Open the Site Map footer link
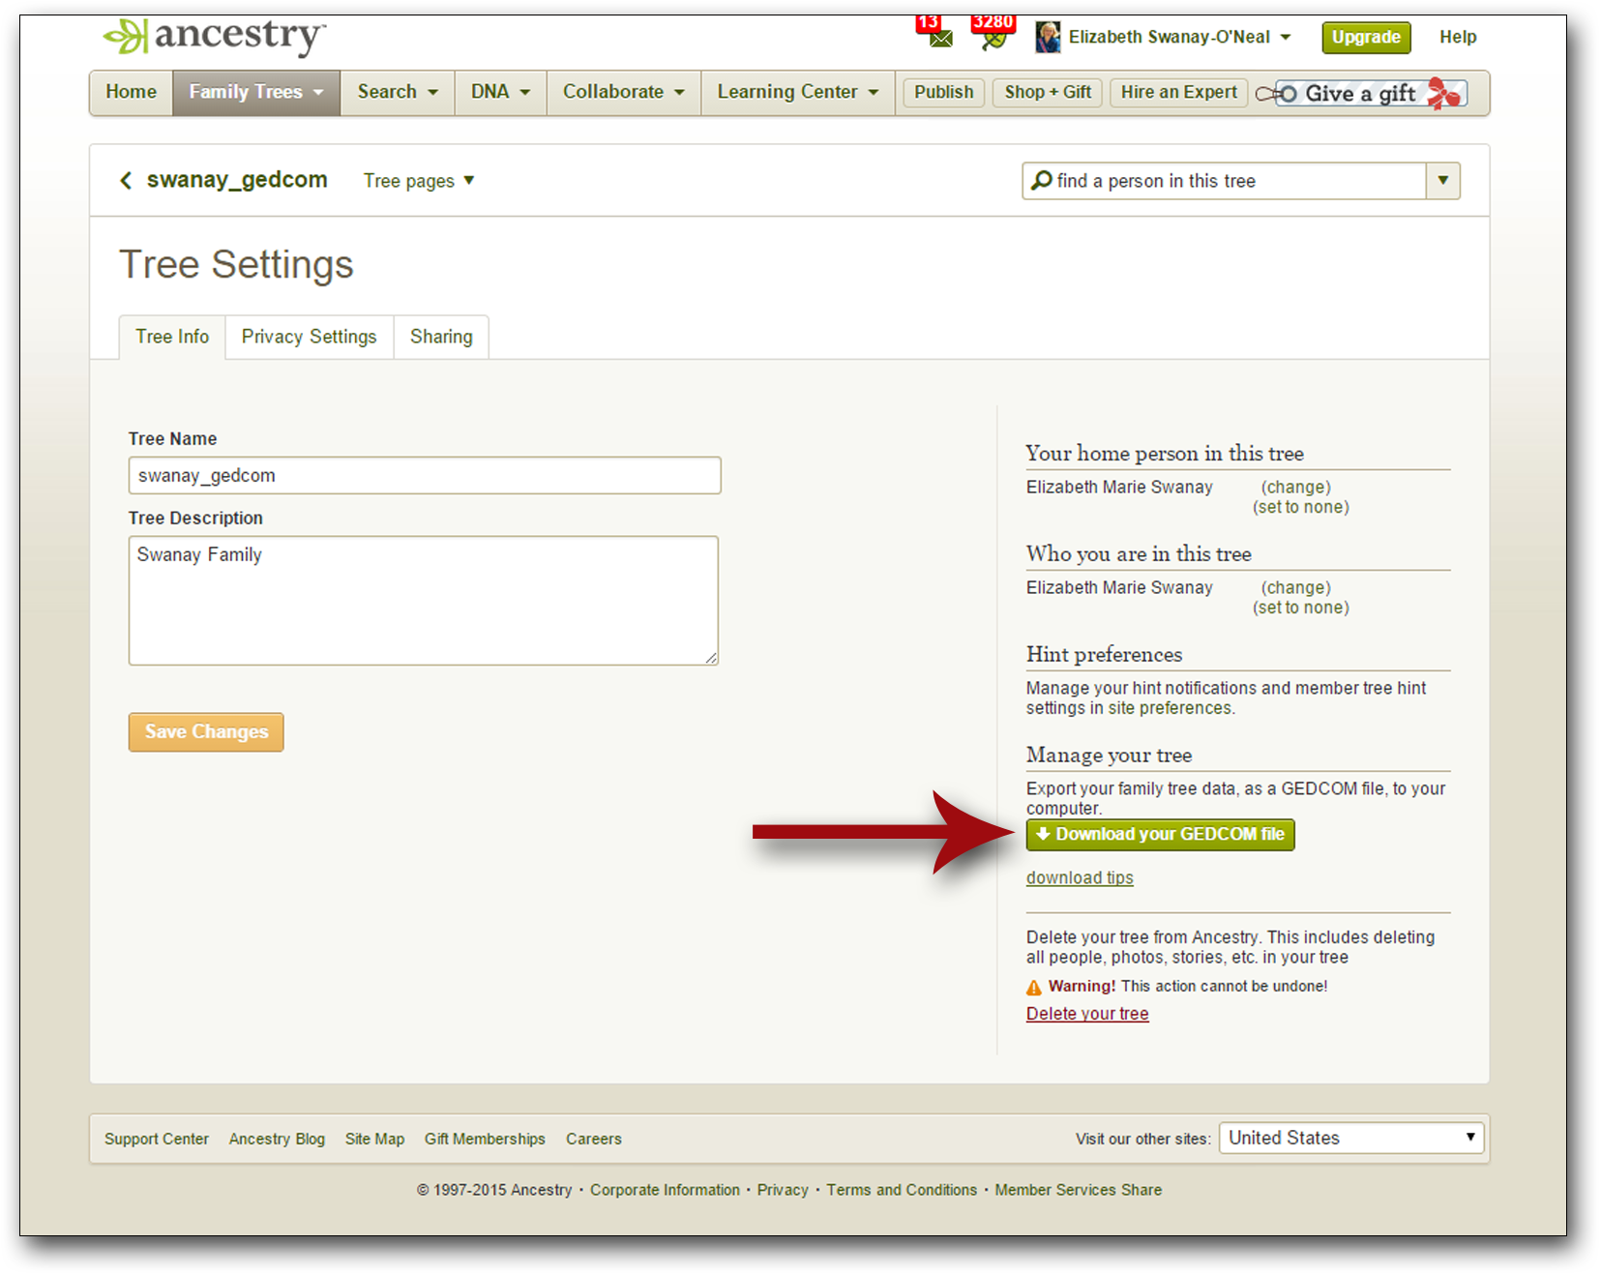This screenshot has width=1601, height=1275. tap(374, 1139)
